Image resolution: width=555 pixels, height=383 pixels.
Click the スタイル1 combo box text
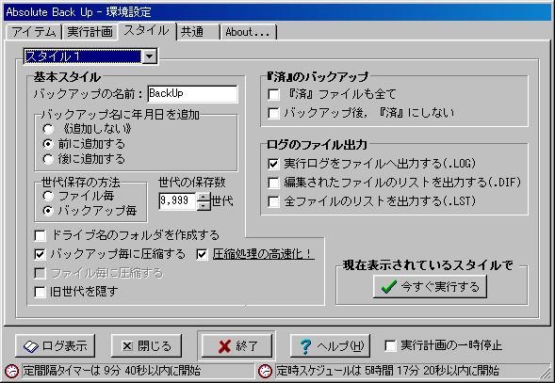pos(83,56)
